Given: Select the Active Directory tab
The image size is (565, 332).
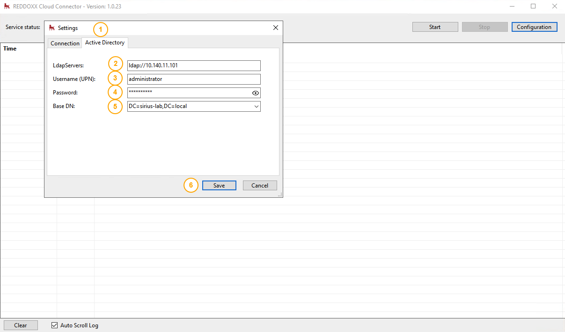Looking at the screenshot, I should 104,43.
